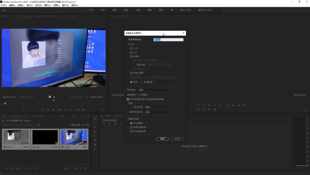Click Clear trash icon in project panel

tap(86, 168)
